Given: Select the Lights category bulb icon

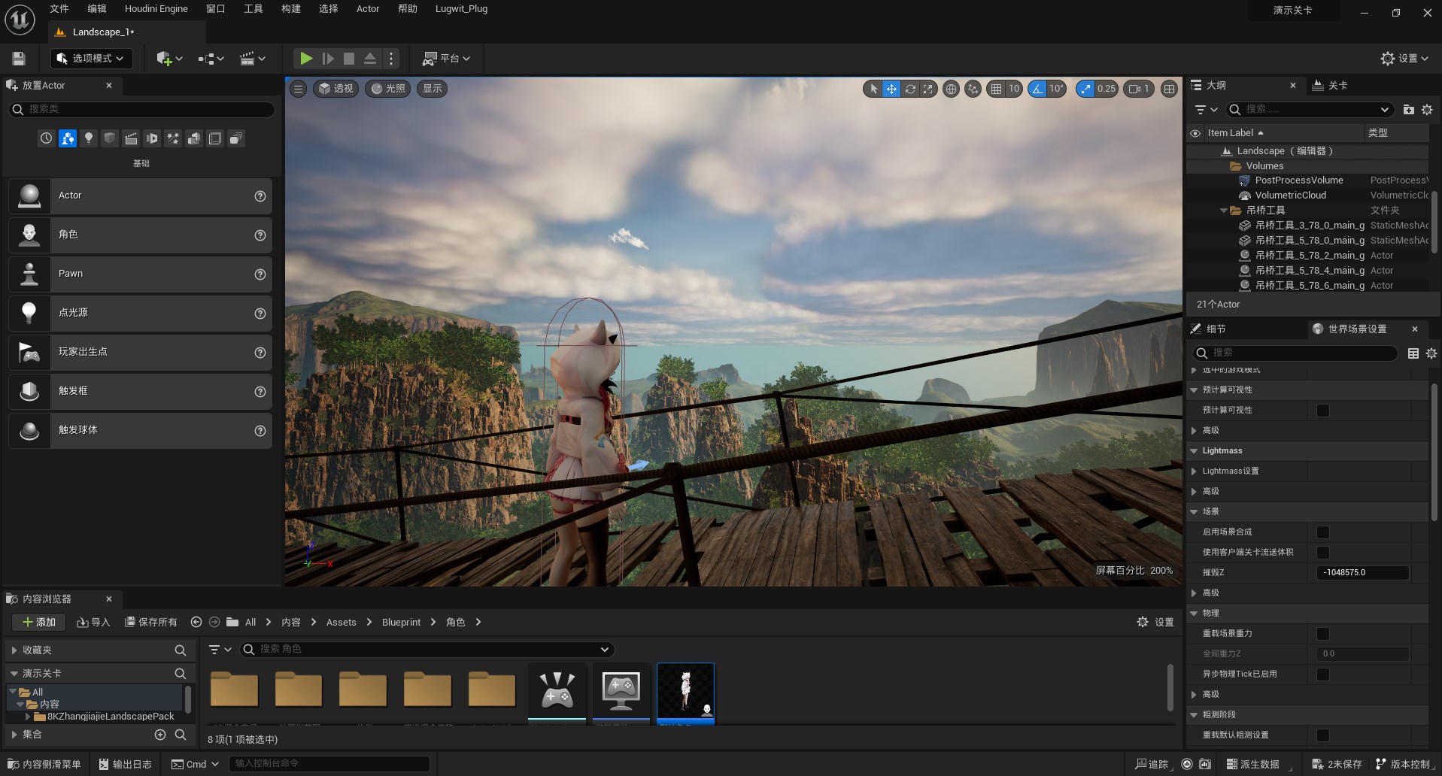Looking at the screenshot, I should tap(89, 138).
